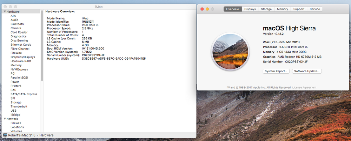
Task: Select SATA/SATA Express entry
Action: pos(24,94)
